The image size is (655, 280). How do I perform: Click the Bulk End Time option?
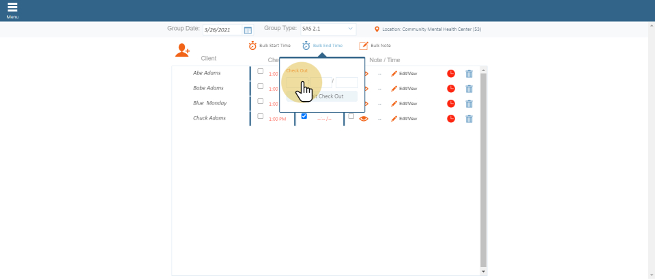click(327, 46)
